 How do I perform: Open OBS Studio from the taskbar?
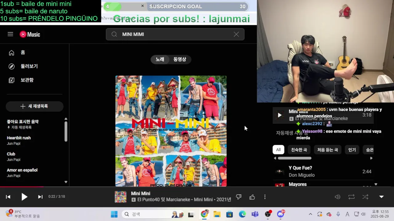[268, 214]
